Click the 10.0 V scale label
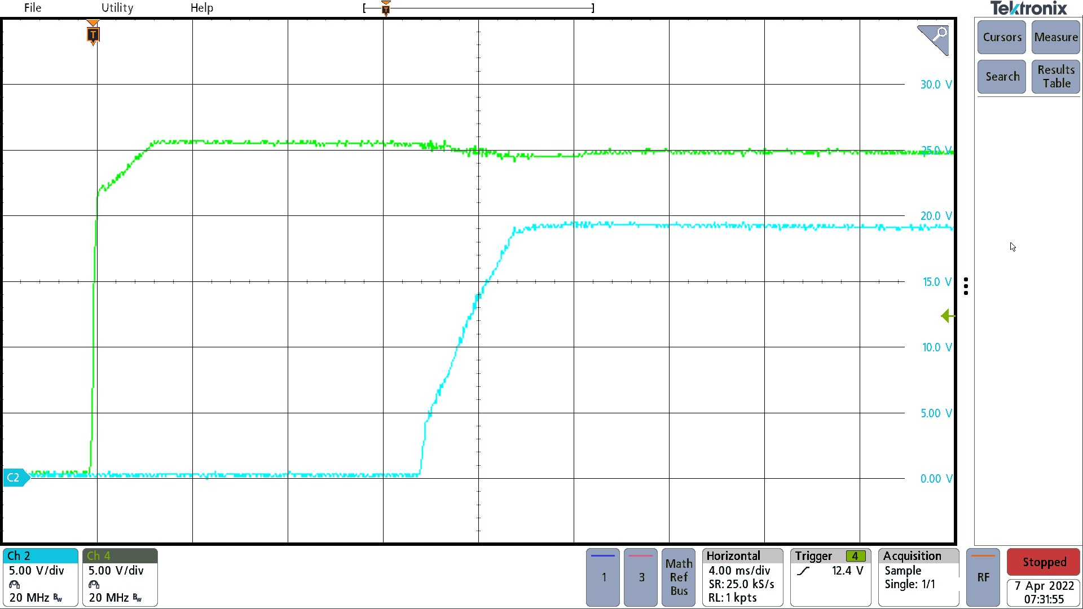The width and height of the screenshot is (1083, 609). tap(937, 347)
